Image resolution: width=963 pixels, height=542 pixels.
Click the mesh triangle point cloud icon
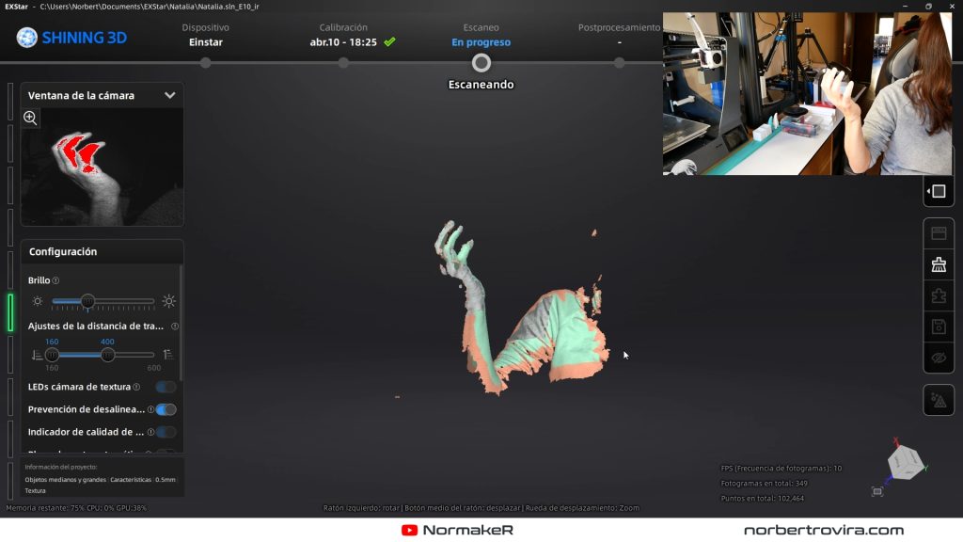pyautogui.click(x=938, y=400)
